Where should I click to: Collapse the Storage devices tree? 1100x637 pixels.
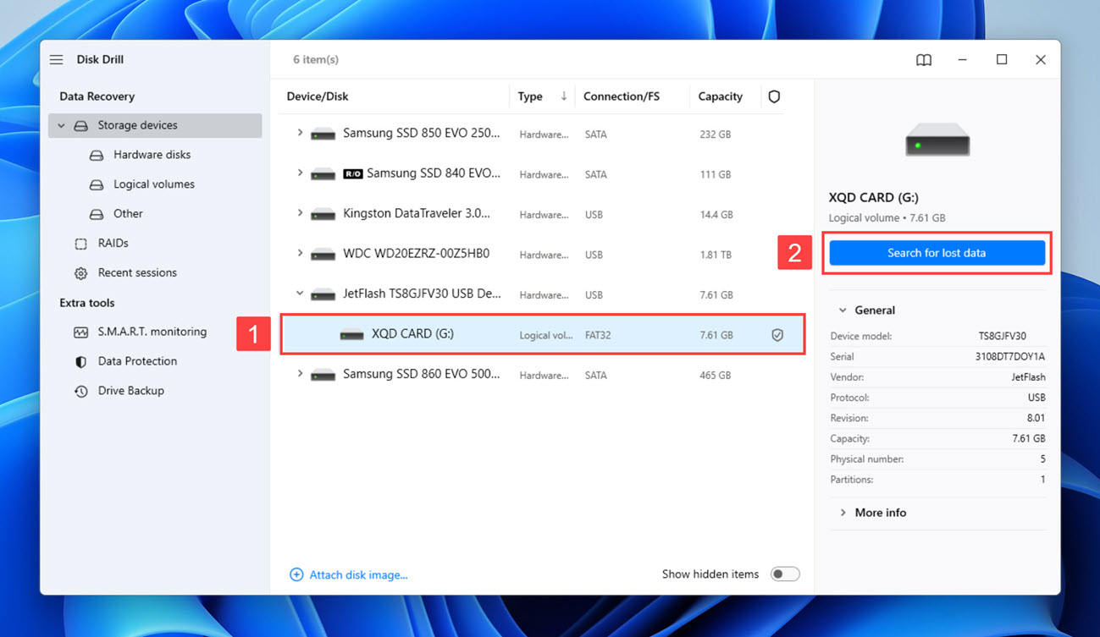pos(61,125)
